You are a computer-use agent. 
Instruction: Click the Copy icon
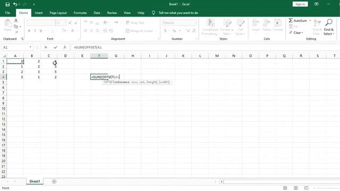coord(16,27)
